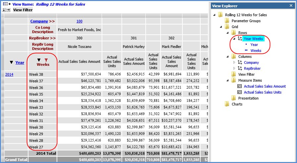Open the Weeks column black dropdown arrow

coord(39,60)
